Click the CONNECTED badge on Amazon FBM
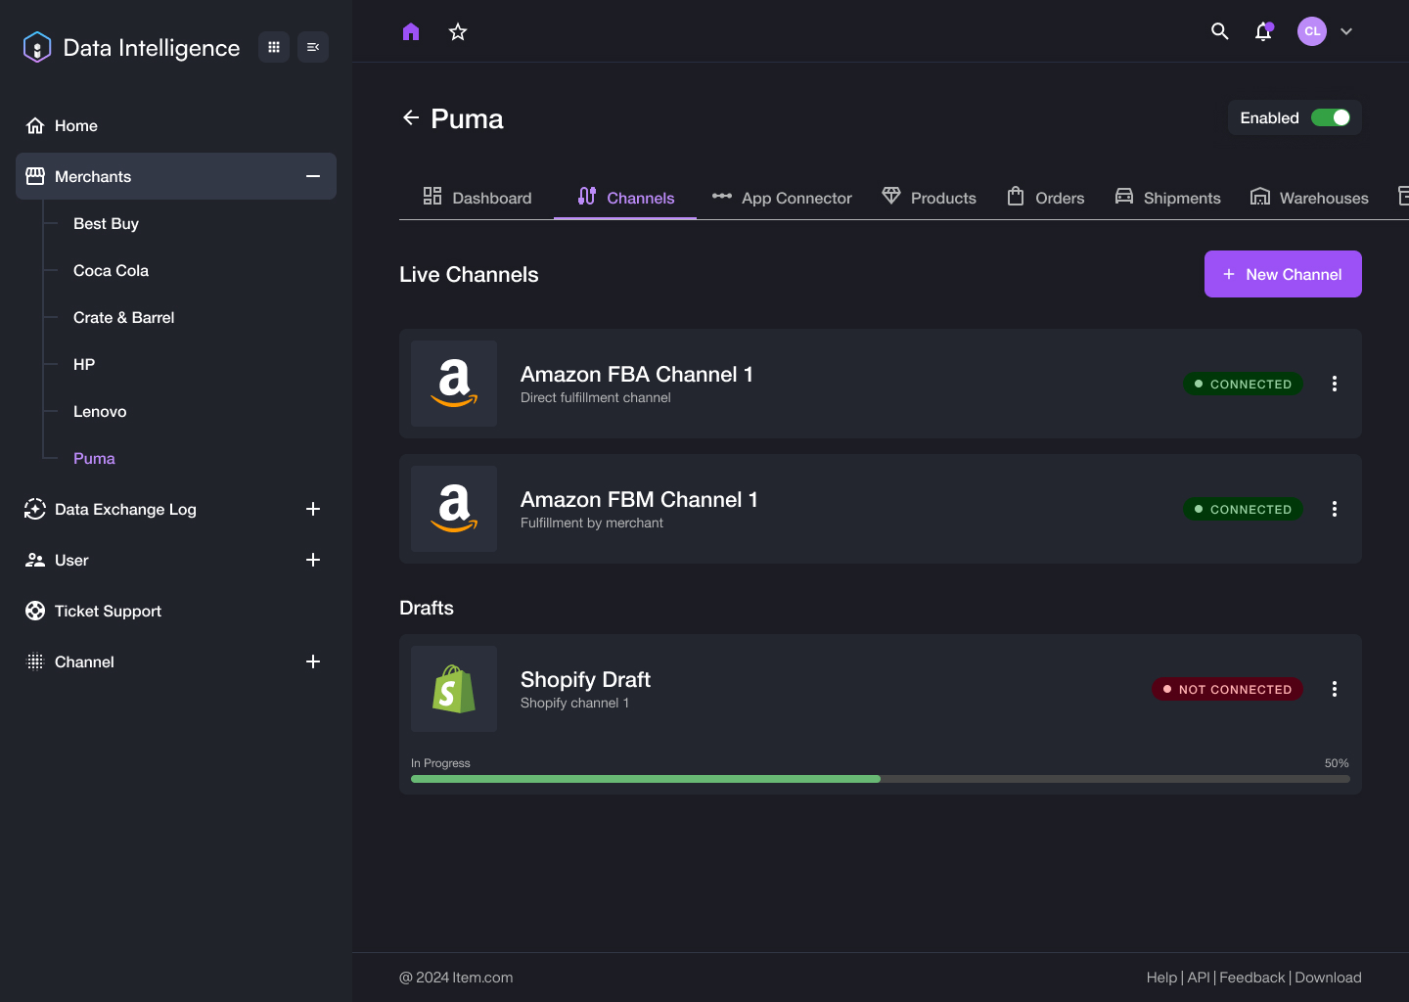Image resolution: width=1409 pixels, height=1002 pixels. pos(1243,509)
